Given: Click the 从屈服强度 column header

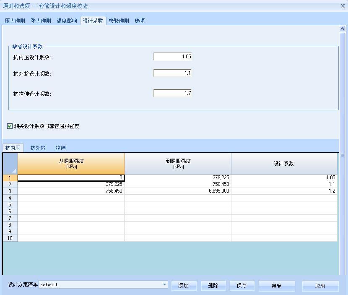Looking at the screenshot, I should (71, 164).
